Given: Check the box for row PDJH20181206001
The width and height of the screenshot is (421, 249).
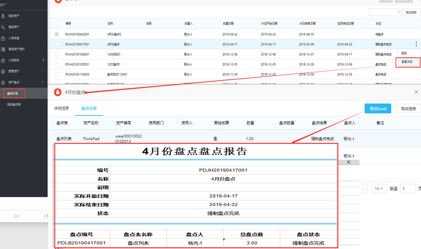Looking at the screenshot, I should (x=57, y=54).
